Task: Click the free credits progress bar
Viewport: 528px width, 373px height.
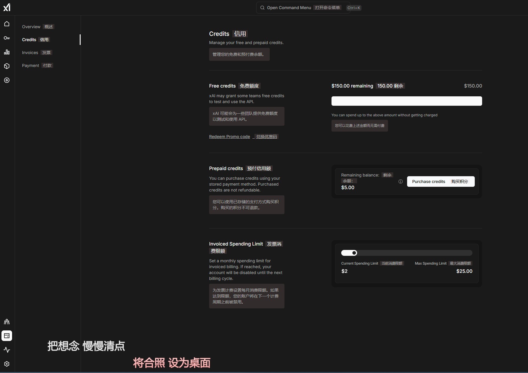Action: click(407, 101)
